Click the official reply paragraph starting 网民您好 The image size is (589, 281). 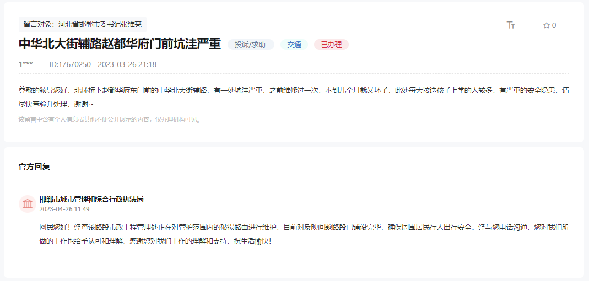(x=304, y=234)
